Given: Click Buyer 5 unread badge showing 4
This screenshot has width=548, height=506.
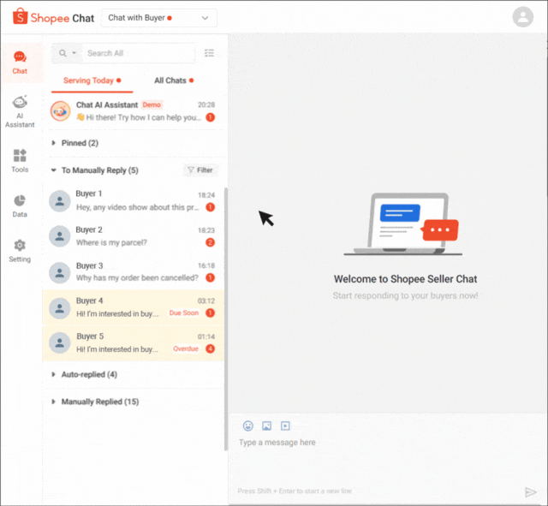Looking at the screenshot, I should click(x=210, y=348).
